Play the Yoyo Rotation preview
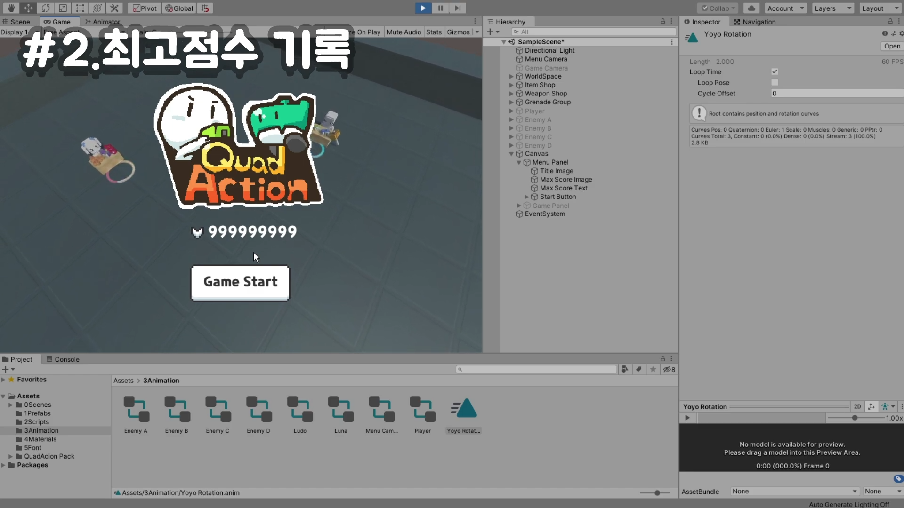The height and width of the screenshot is (508, 904). click(687, 418)
